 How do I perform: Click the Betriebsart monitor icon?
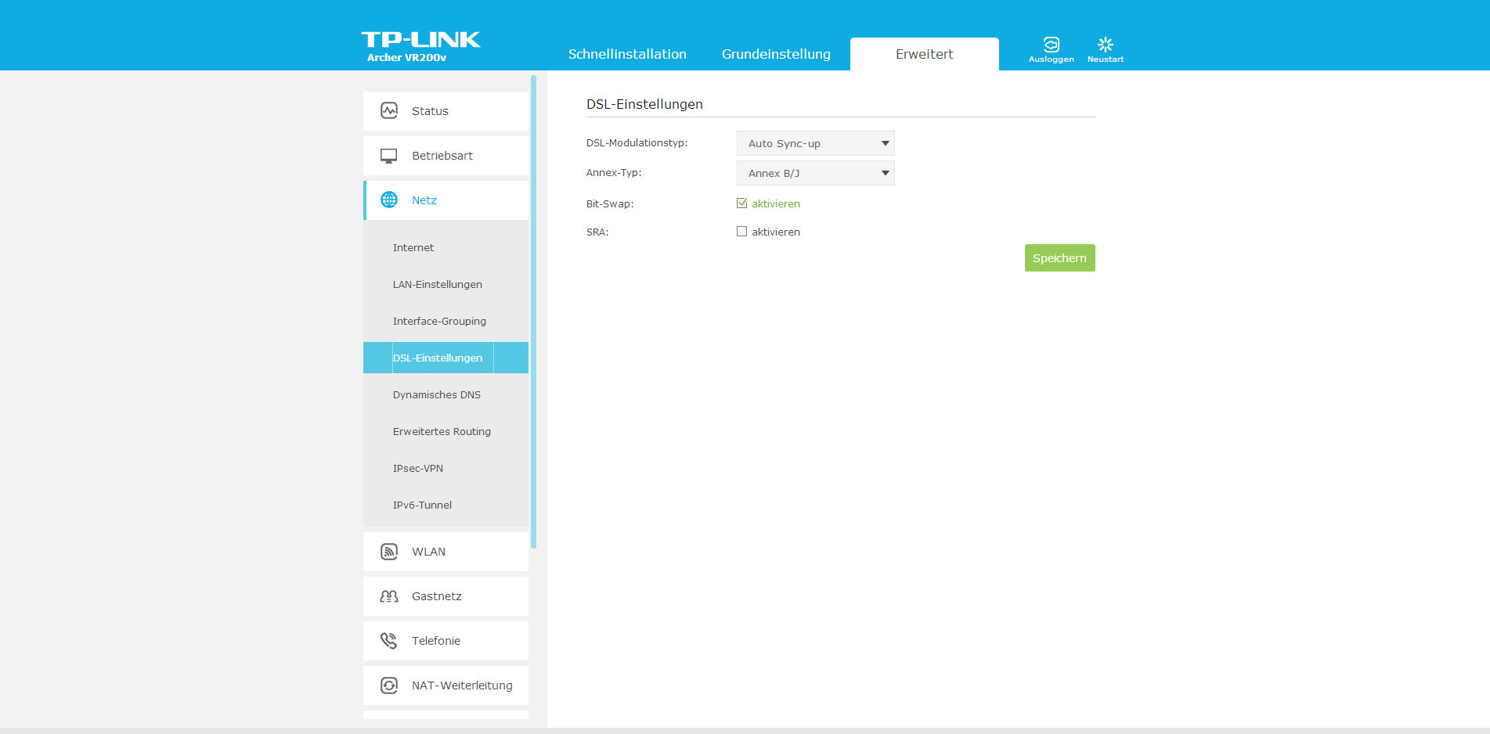tap(389, 156)
